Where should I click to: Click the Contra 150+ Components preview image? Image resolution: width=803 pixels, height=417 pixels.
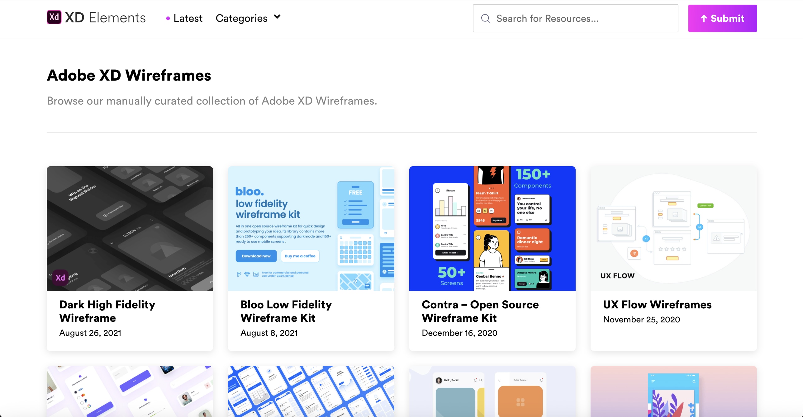pos(492,228)
